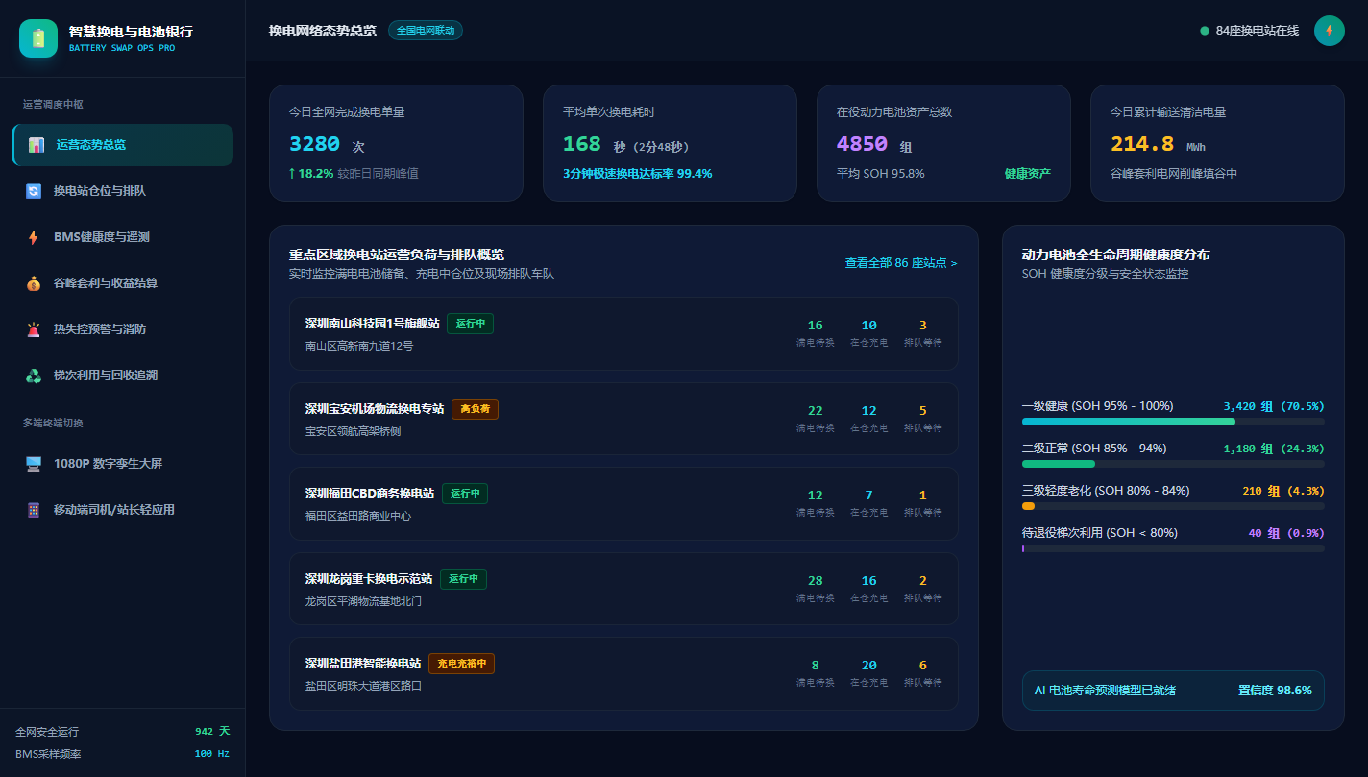The image size is (1368, 777).
Task: Select the 深圳龙岗重卡换电示范站 station name
Action: 369,579
